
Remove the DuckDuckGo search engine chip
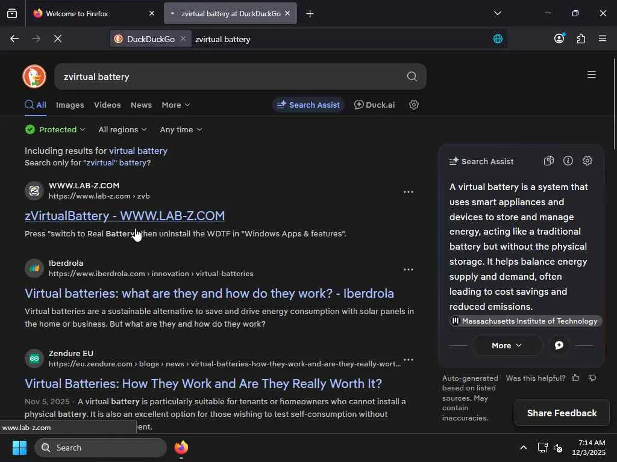(x=183, y=38)
